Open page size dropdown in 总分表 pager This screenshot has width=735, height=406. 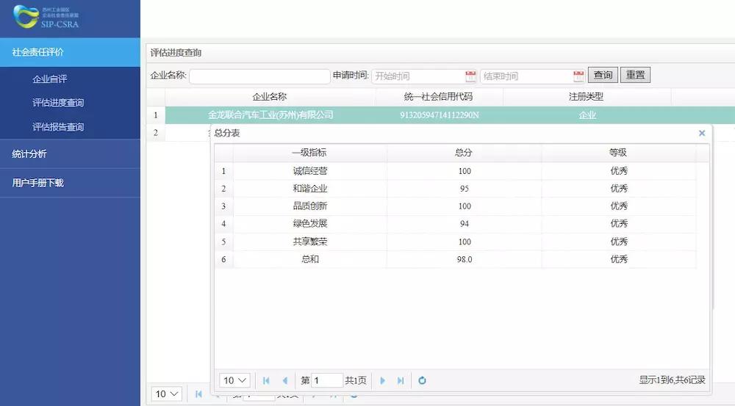pyautogui.click(x=235, y=380)
